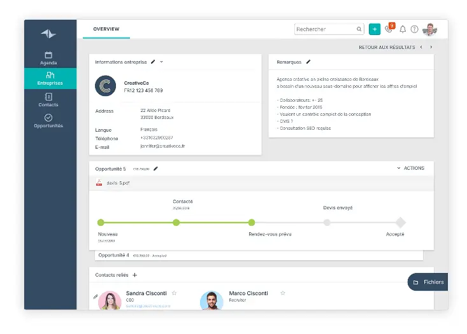Open the phone calls icon with badge

click(389, 28)
